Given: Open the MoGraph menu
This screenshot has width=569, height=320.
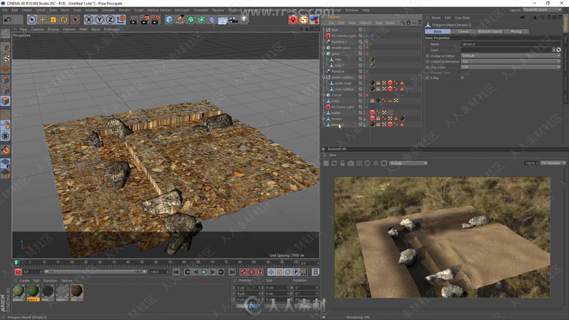Looking at the screenshot, I should click(x=182, y=10).
